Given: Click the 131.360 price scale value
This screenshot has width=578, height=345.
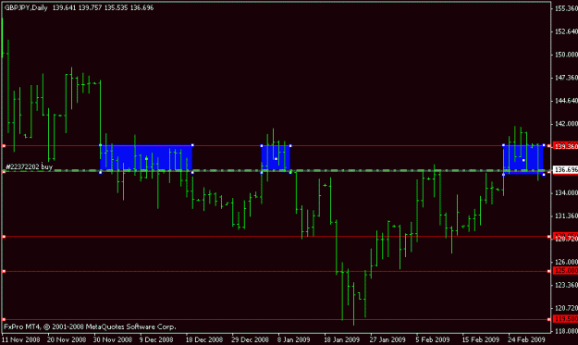Looking at the screenshot, I should [x=566, y=216].
